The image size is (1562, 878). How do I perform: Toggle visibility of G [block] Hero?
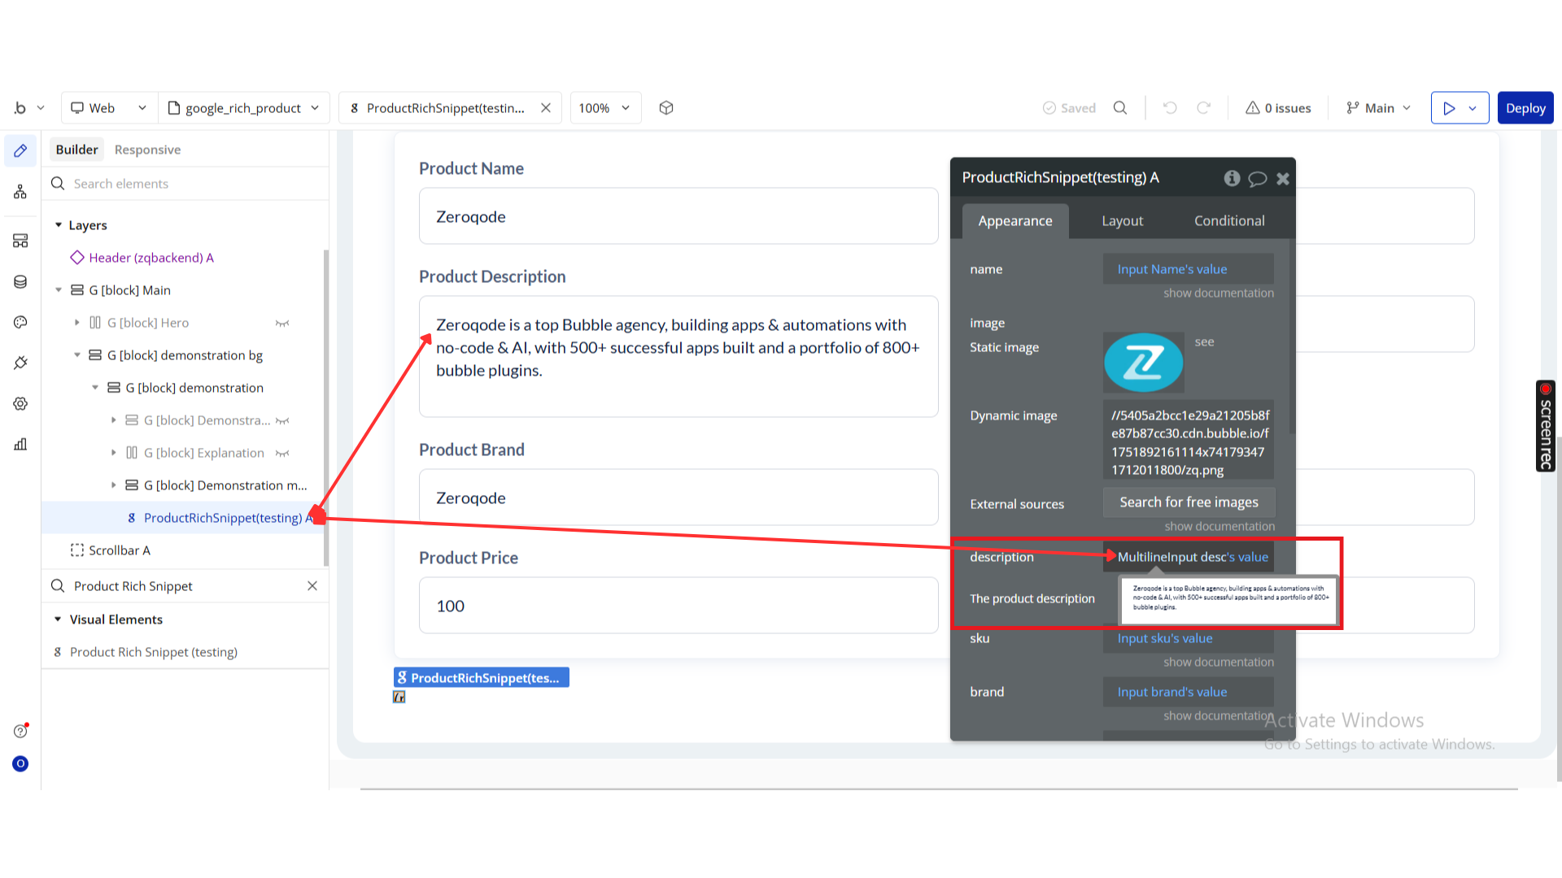282,324
